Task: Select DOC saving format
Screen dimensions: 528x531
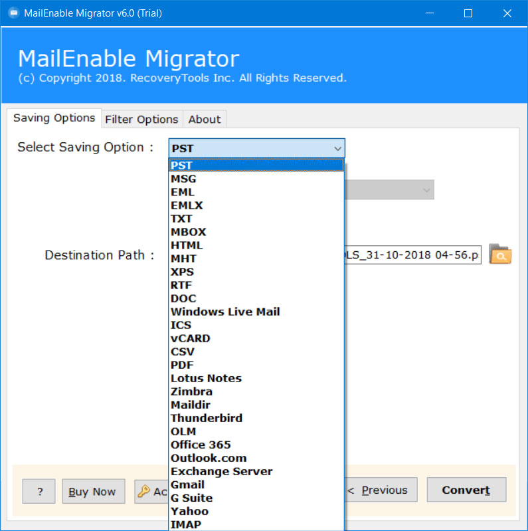Action: [256, 298]
